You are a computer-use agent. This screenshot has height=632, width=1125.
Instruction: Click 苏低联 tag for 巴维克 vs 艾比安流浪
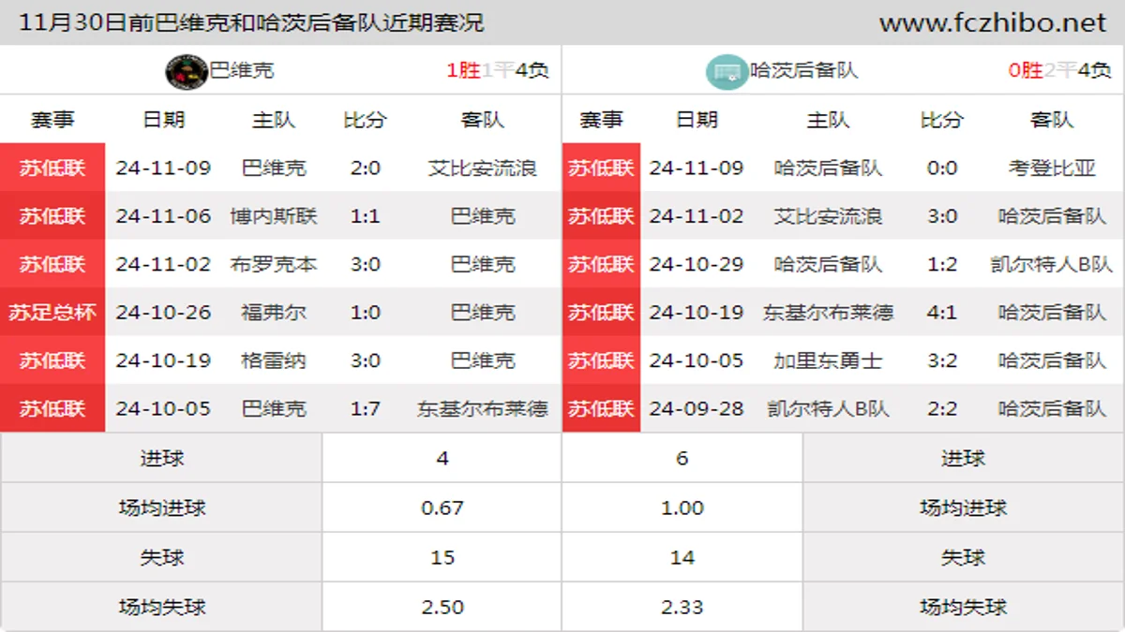(52, 168)
